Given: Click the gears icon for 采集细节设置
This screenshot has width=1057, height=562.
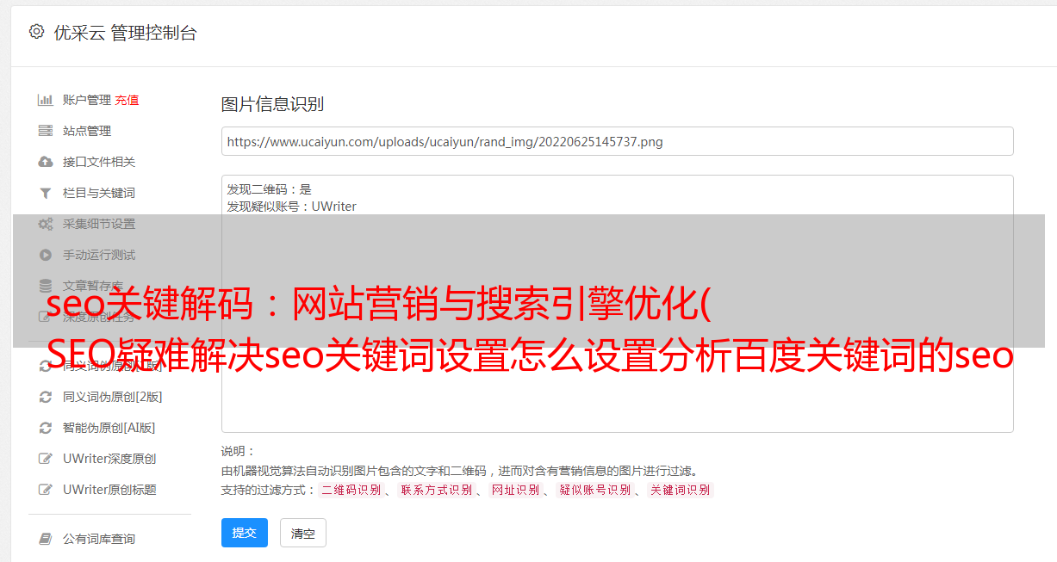Looking at the screenshot, I should pyautogui.click(x=46, y=224).
